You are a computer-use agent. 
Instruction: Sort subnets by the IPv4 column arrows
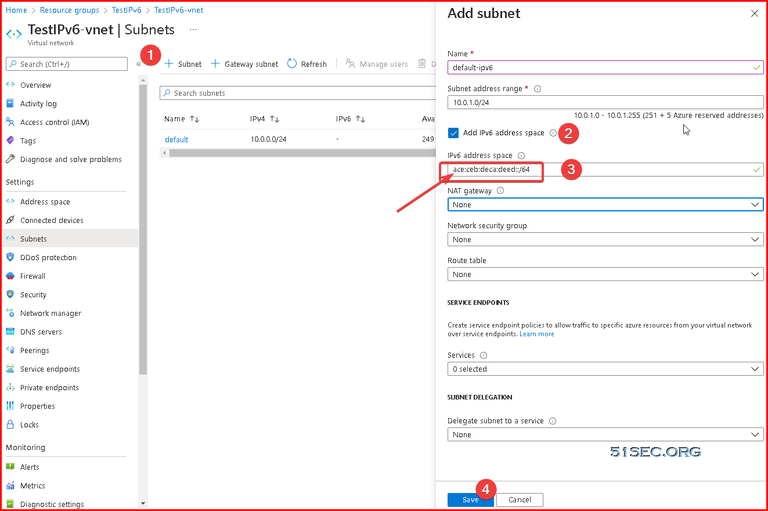275,119
